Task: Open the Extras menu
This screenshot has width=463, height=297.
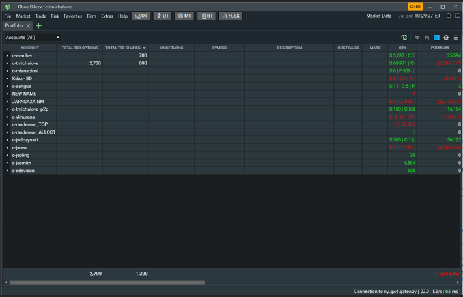Action: pos(107,16)
